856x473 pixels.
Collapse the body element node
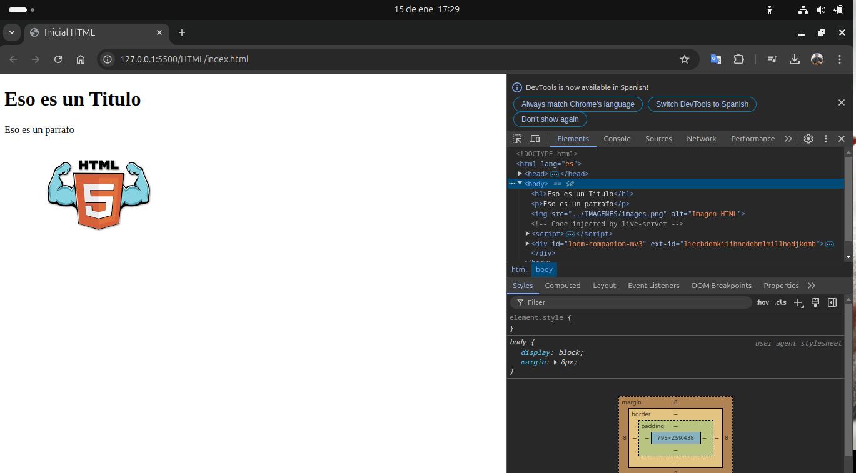pos(520,184)
